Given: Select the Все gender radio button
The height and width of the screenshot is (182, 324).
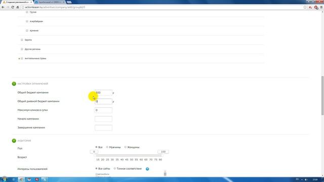Looking at the screenshot, I should click(x=96, y=147).
